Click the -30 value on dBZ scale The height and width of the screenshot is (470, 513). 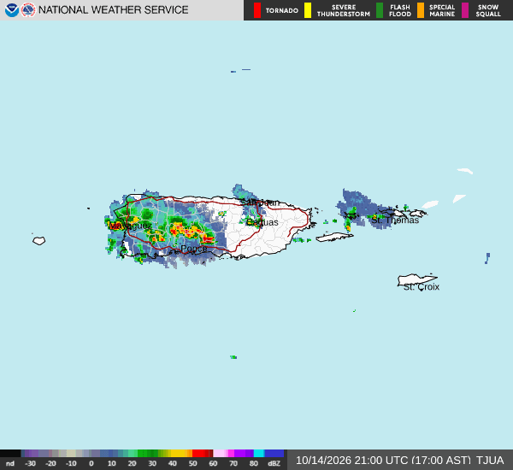click(31, 463)
